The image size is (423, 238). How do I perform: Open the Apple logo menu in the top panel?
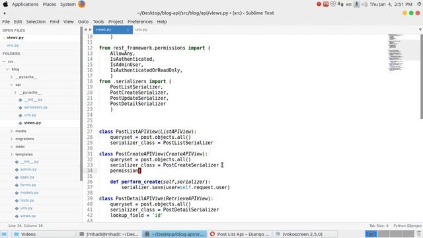tap(5, 4)
